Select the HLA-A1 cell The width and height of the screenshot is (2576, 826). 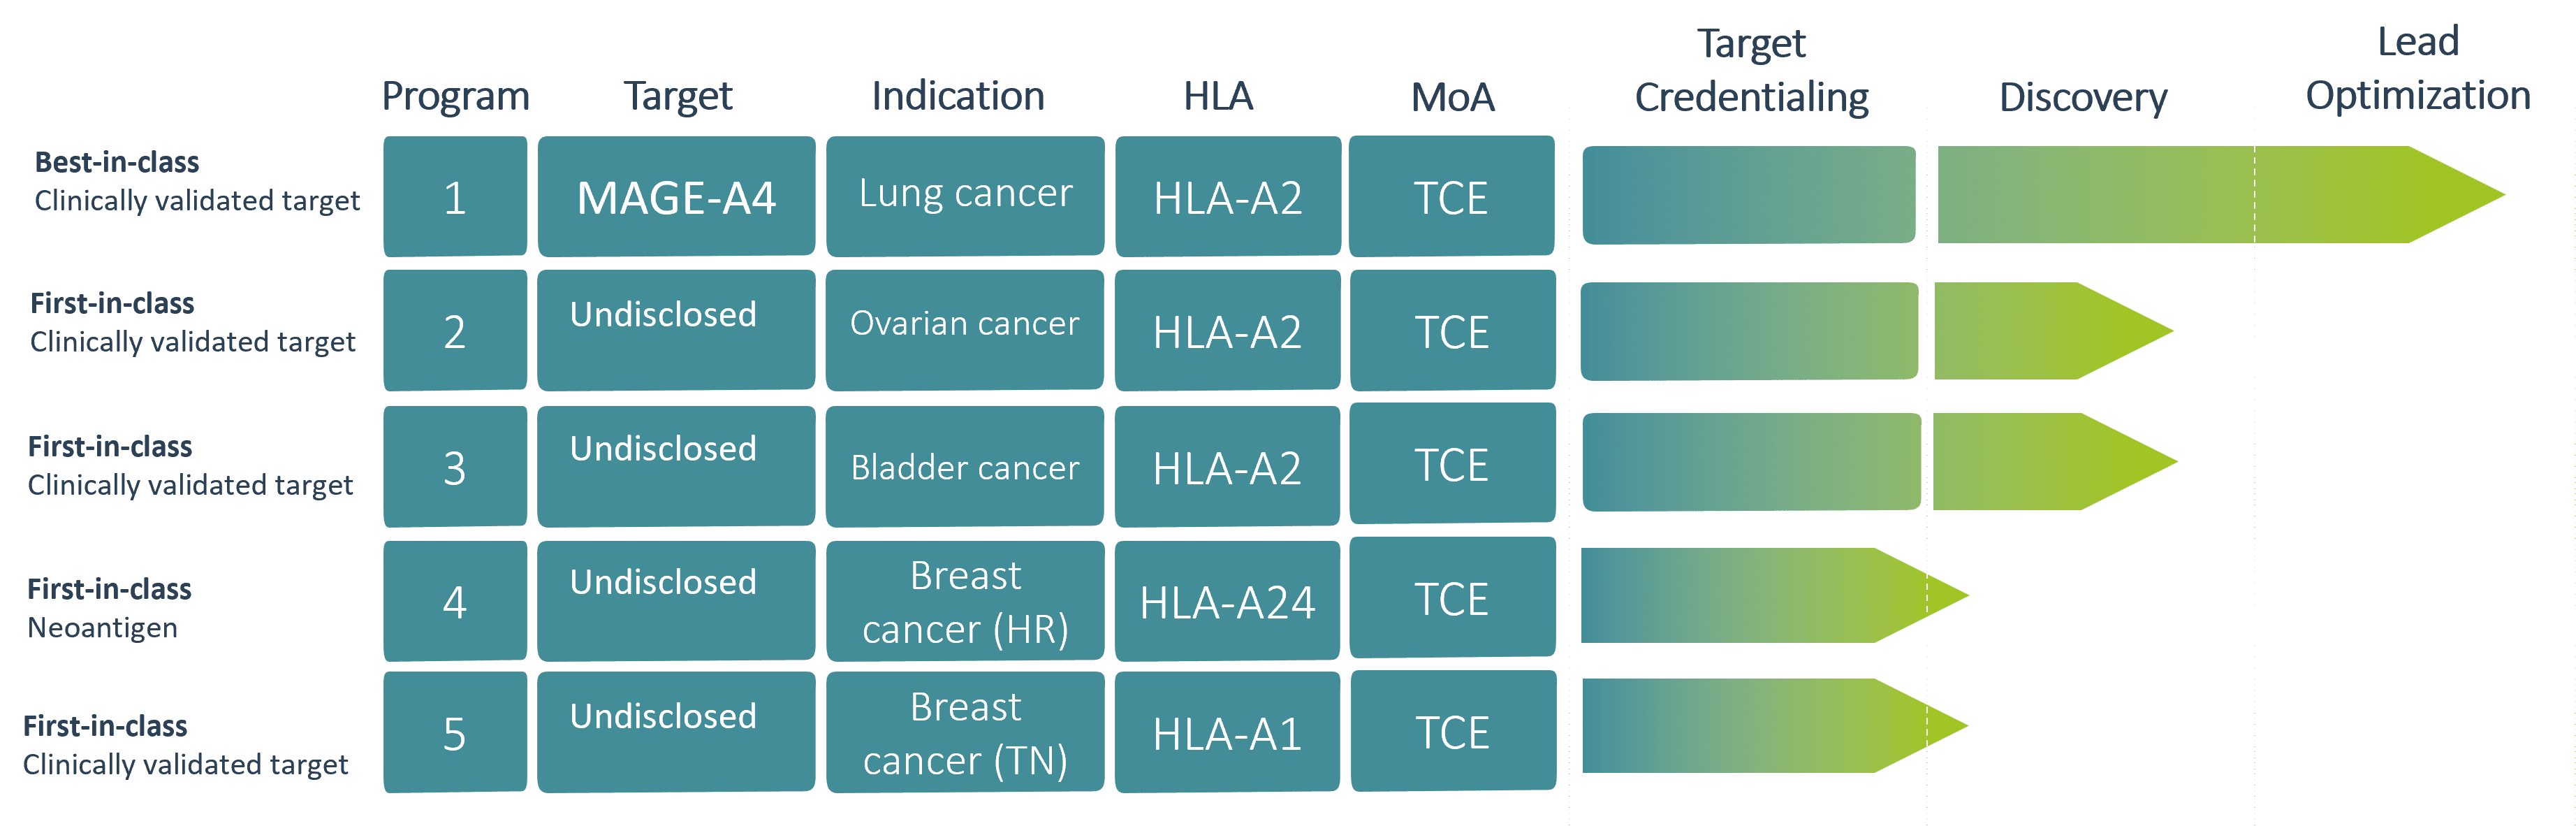coord(1227,733)
